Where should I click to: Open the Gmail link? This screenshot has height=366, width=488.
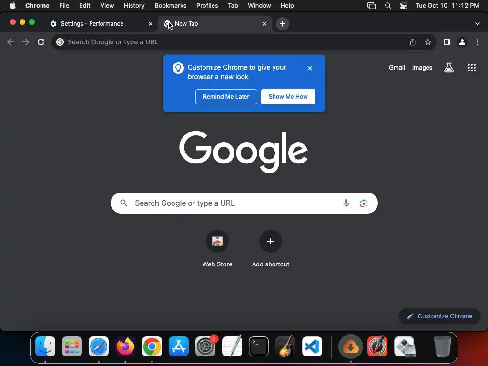[396, 68]
